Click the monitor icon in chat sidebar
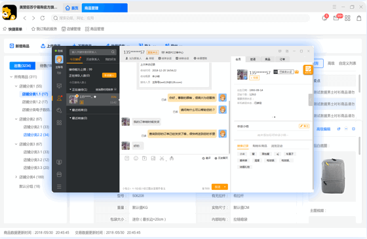Image resolution: width=367 pixels, height=239 pixels. click(59, 86)
